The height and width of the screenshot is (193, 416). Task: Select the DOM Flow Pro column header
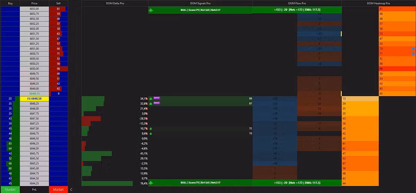pyautogui.click(x=297, y=3)
